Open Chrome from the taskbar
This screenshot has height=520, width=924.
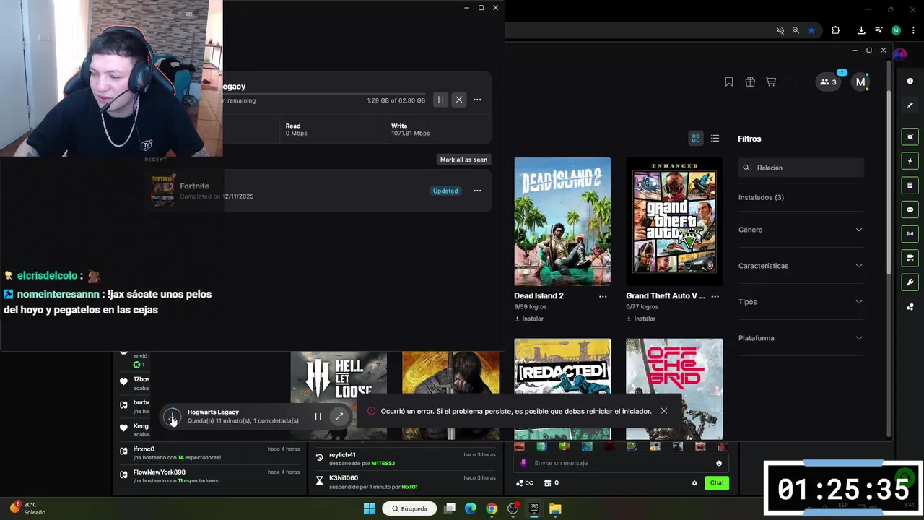pos(492,508)
